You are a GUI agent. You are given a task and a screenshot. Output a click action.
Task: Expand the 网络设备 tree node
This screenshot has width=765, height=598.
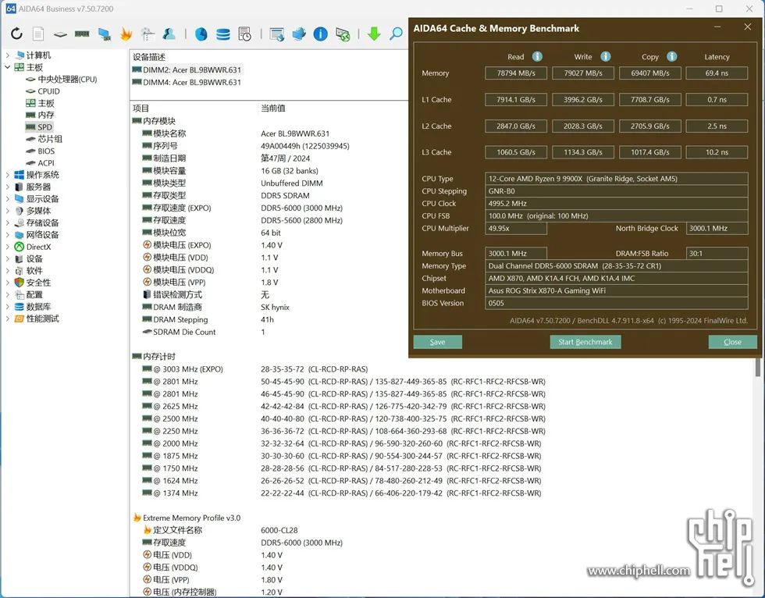(7, 235)
